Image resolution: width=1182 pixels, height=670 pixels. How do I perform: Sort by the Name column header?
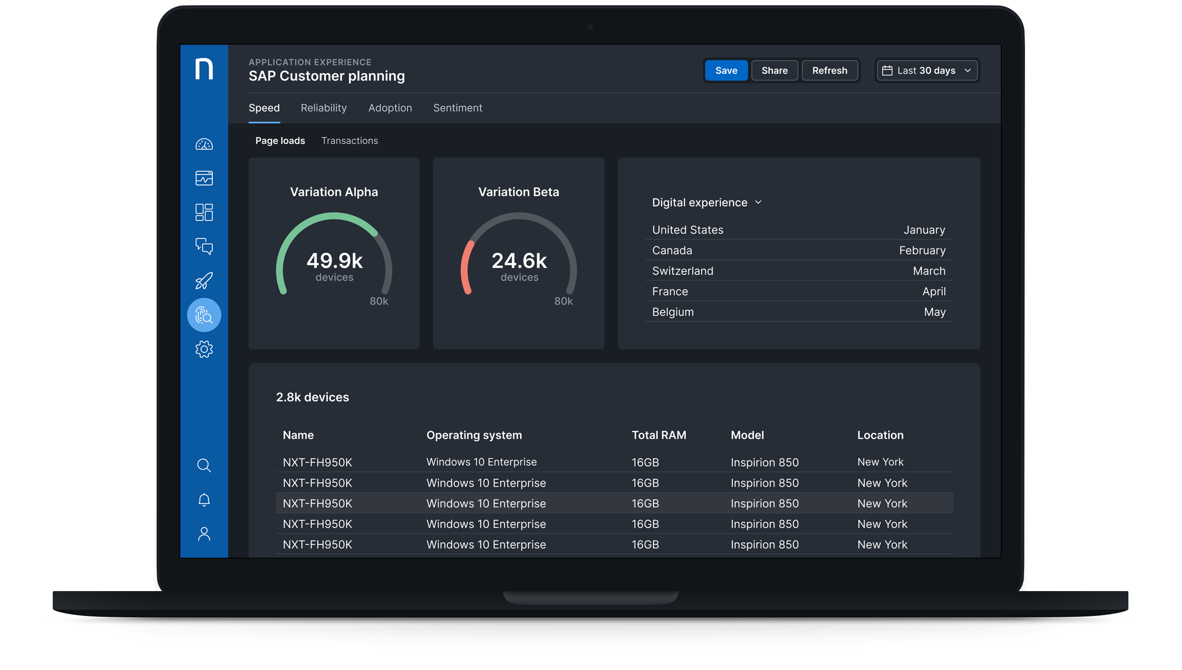tap(298, 435)
